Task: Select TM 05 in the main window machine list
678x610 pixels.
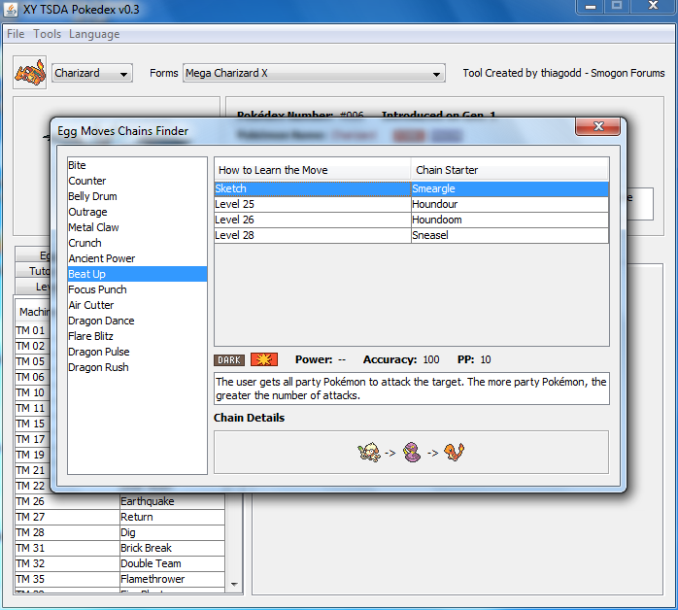Action: pos(32,362)
